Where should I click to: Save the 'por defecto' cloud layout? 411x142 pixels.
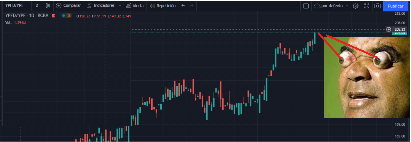[x=328, y=6]
